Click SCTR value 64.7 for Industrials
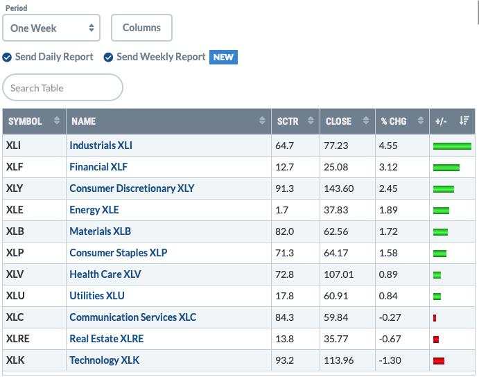Image resolution: width=479 pixels, height=379 pixels. click(x=284, y=146)
